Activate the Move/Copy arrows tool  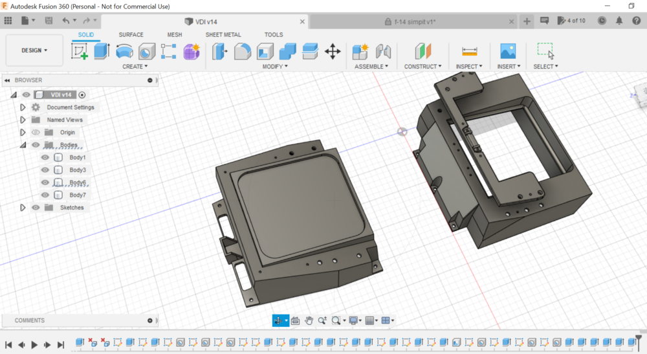[x=333, y=51]
